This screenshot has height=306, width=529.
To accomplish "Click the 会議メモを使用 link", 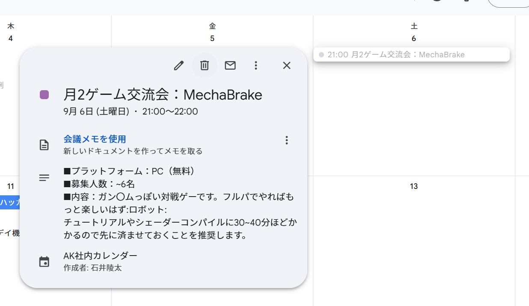I will [95, 139].
